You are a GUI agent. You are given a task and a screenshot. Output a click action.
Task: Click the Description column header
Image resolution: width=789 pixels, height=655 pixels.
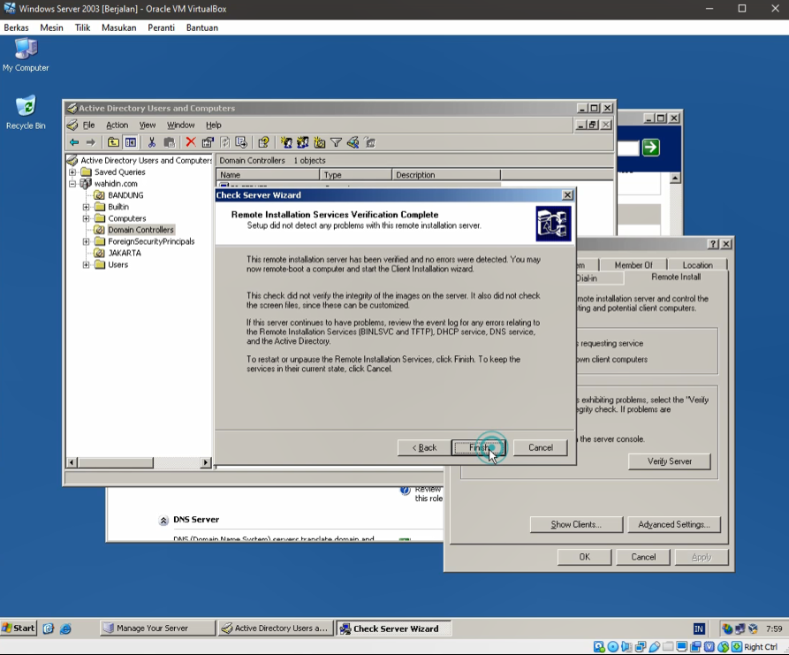tap(446, 175)
